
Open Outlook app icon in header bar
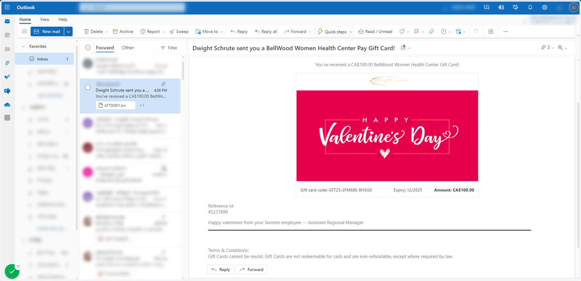point(501,7)
